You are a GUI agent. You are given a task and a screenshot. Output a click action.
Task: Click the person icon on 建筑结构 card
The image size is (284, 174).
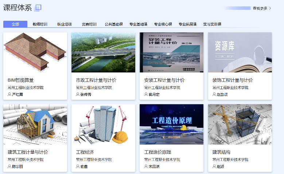pos(214,166)
